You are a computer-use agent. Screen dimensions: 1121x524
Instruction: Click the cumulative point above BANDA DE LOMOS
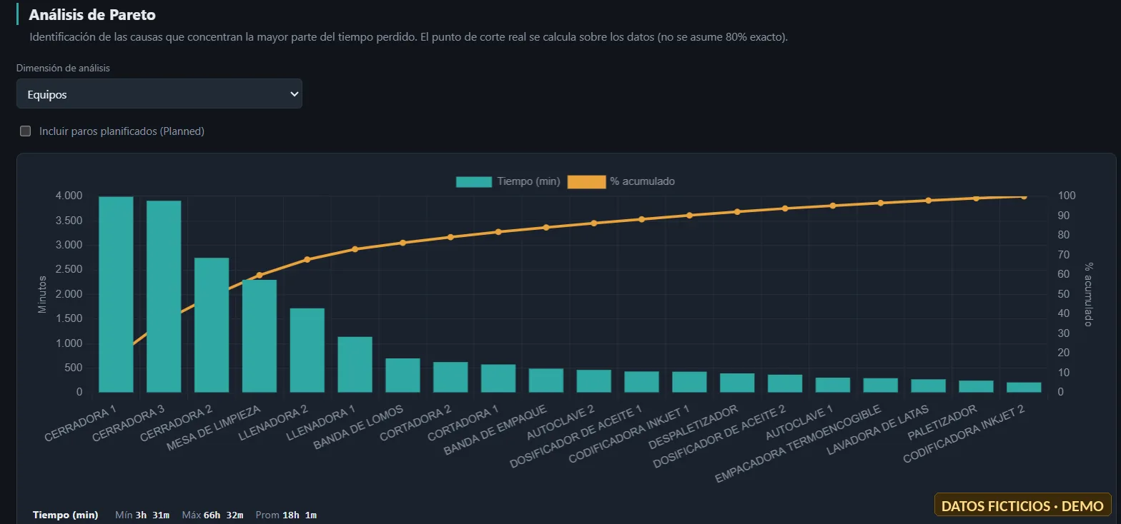point(403,243)
